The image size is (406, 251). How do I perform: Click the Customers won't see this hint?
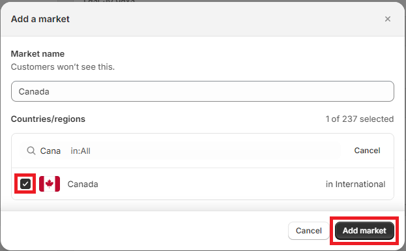tap(63, 67)
